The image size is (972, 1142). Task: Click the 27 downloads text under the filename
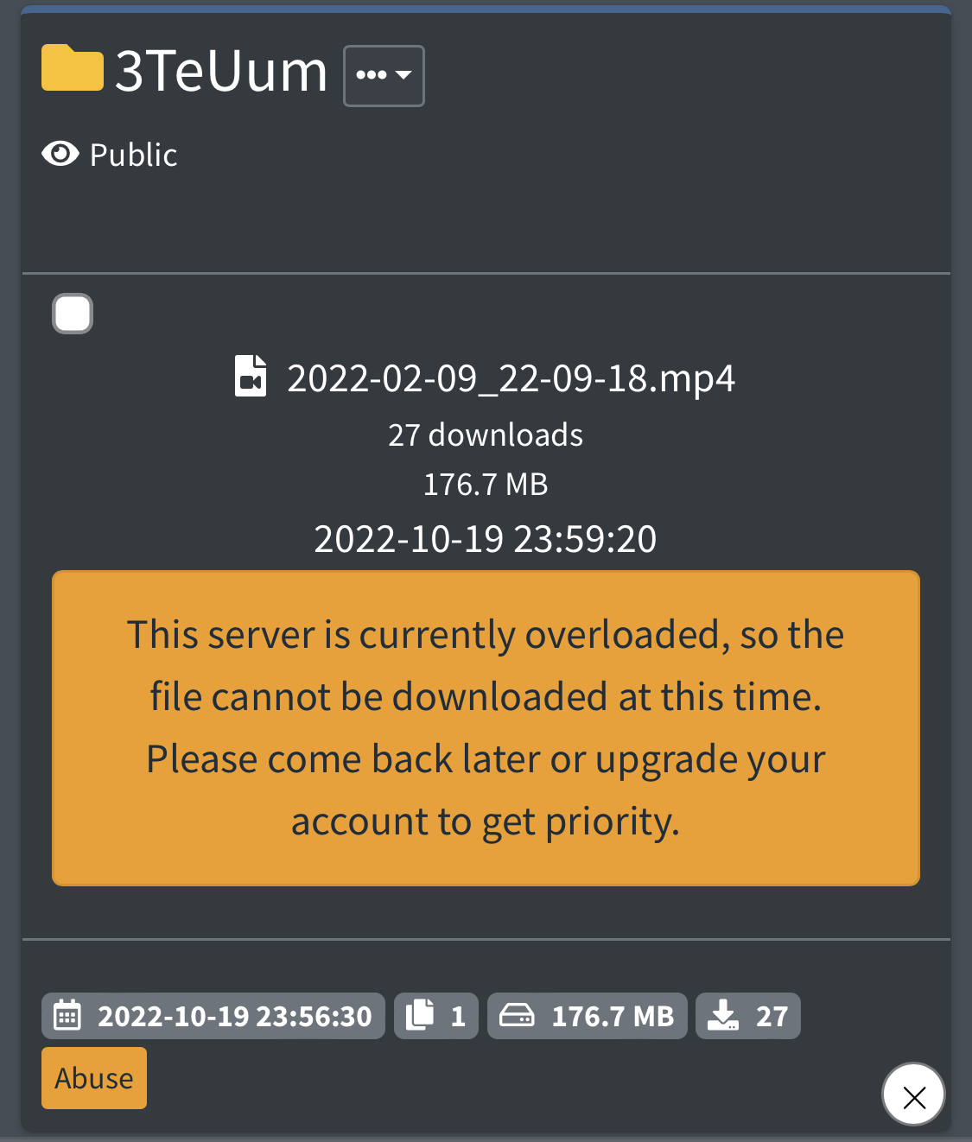point(486,435)
